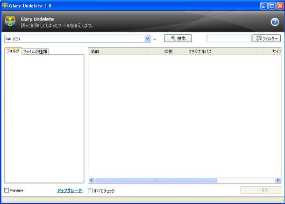Switch to the ファイルの種類 tab
Image resolution: width=285 pixels, height=204 pixels.
click(35, 51)
